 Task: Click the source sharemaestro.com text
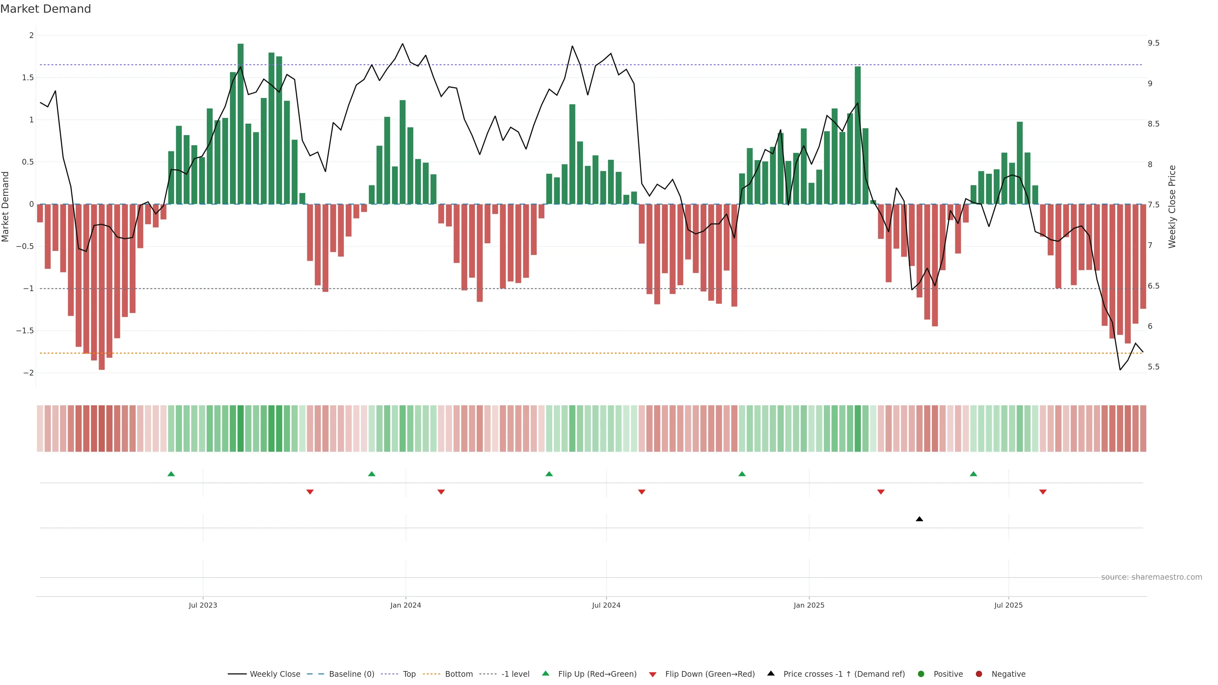click(1151, 577)
